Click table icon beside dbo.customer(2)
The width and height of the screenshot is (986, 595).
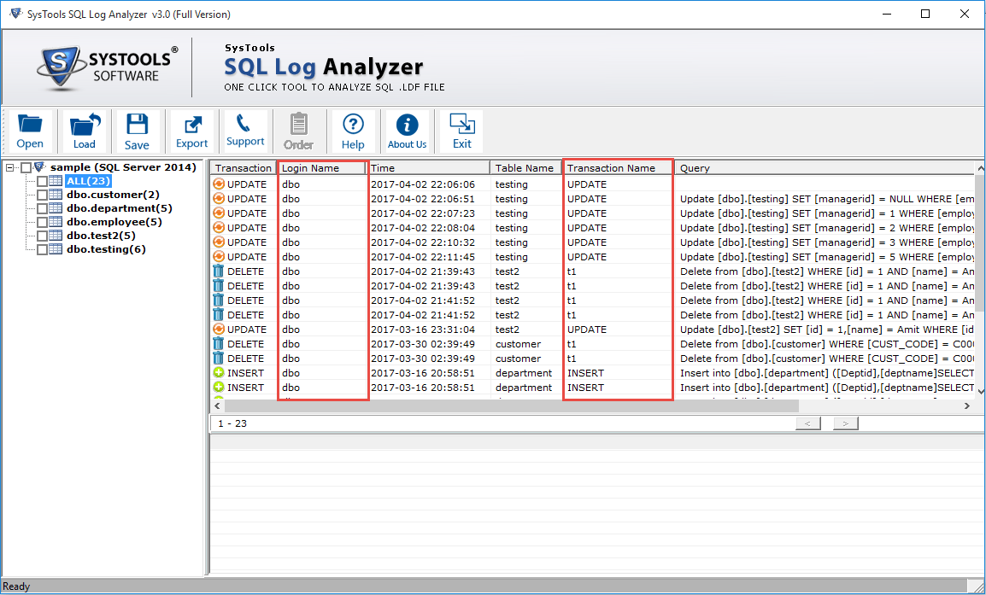click(56, 195)
